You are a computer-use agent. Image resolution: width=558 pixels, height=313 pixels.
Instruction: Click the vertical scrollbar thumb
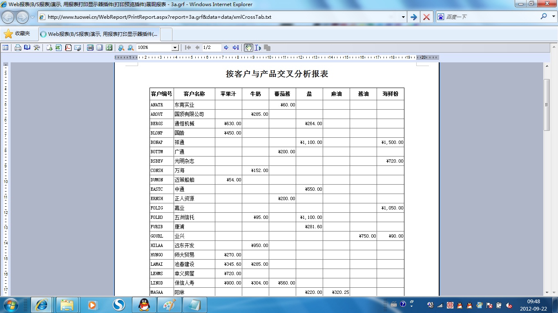click(547, 105)
